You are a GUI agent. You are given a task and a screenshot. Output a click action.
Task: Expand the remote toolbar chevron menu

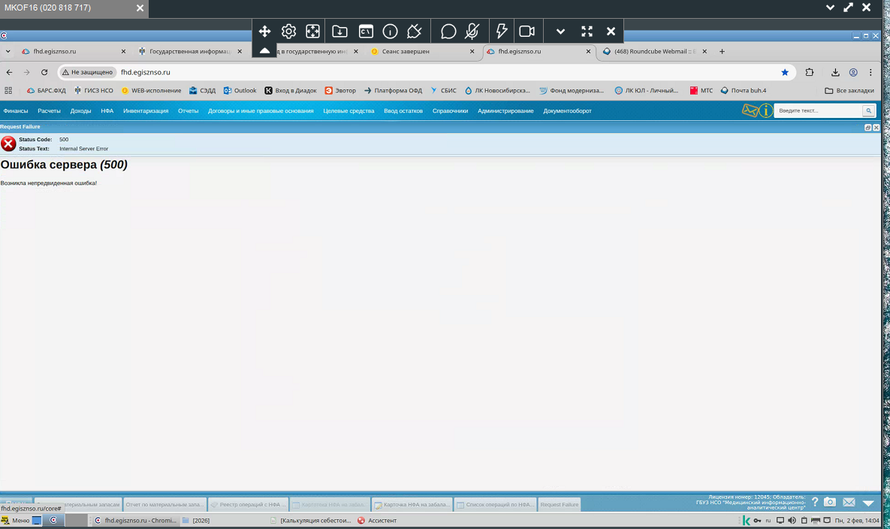pyautogui.click(x=561, y=32)
